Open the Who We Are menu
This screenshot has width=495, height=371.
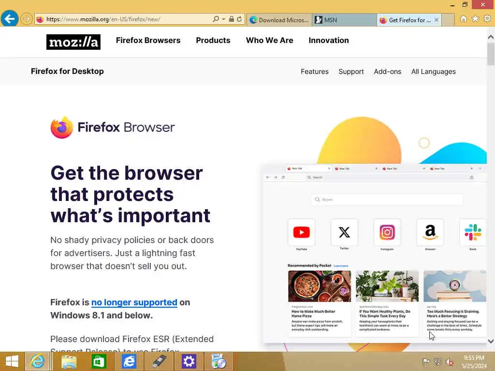click(x=270, y=41)
